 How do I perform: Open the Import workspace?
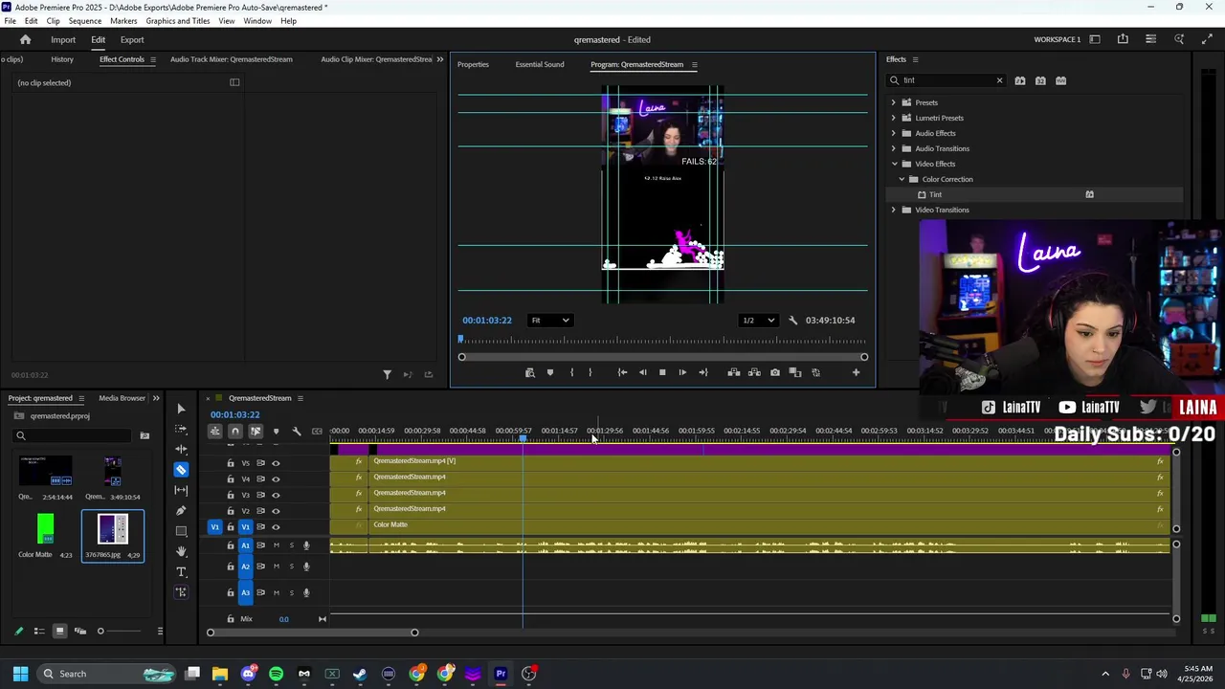point(63,39)
